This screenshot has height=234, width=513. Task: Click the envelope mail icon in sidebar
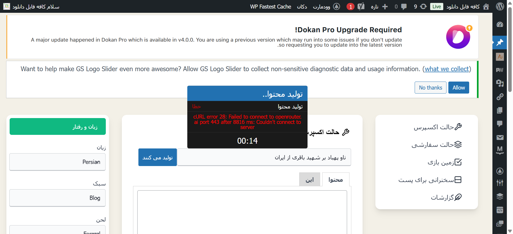tap(500, 138)
